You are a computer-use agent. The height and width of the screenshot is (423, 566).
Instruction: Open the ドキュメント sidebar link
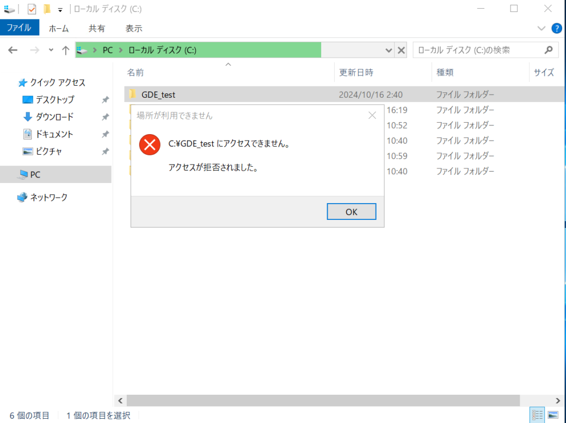pos(54,134)
